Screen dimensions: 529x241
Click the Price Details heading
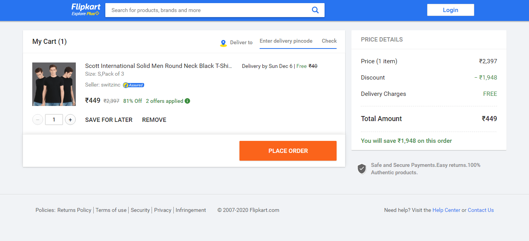382,40
